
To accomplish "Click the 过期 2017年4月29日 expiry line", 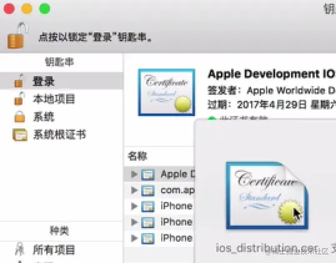I will tap(272, 105).
